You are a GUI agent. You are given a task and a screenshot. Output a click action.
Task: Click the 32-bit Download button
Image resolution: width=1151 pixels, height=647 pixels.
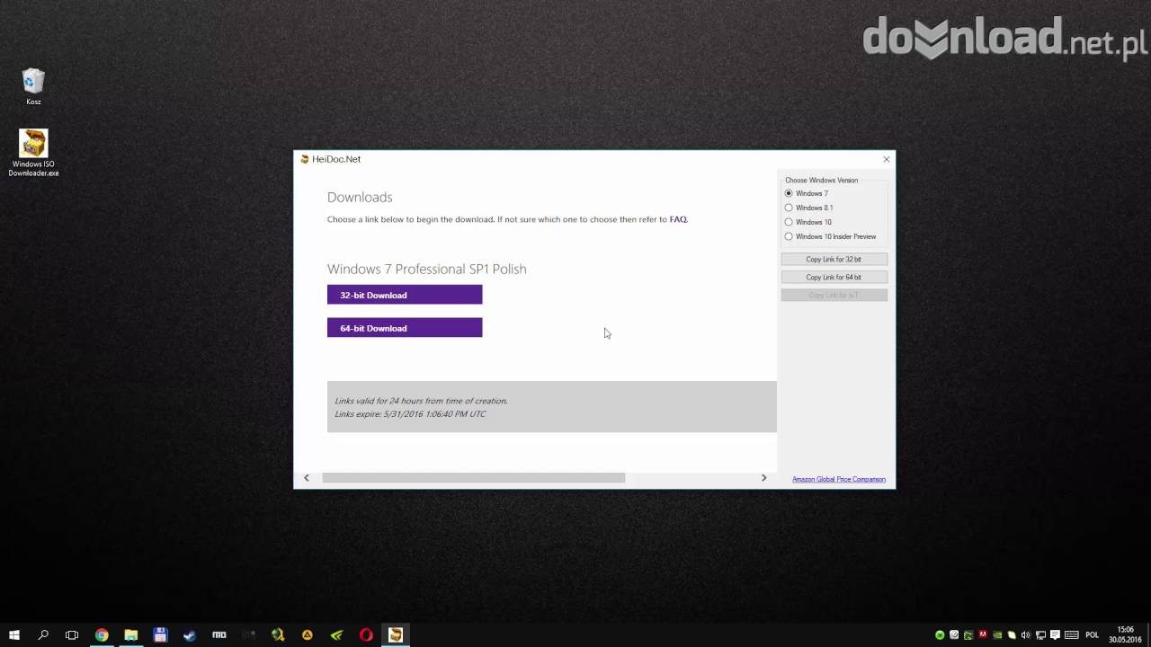click(x=405, y=295)
